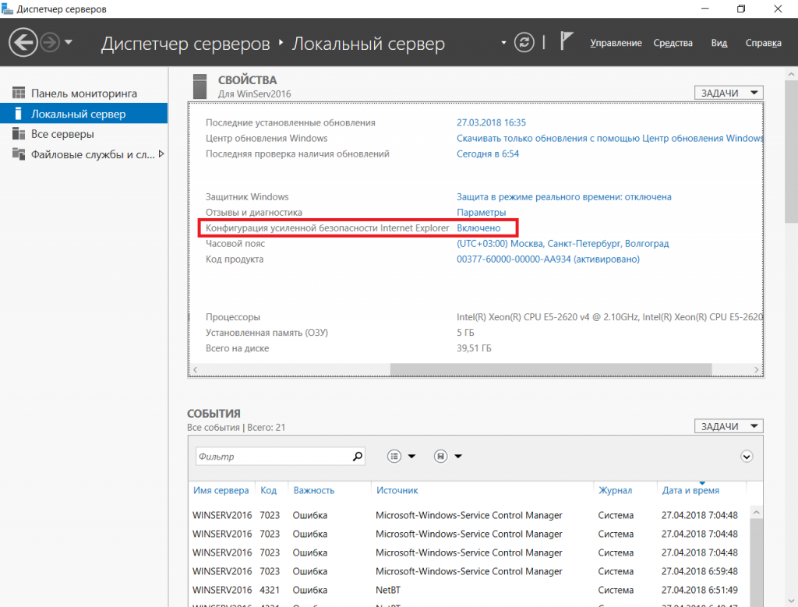Open the ЗАДАЧИ dropdown in Свойства section
Viewport: 798px width, 607px height.
(x=728, y=93)
